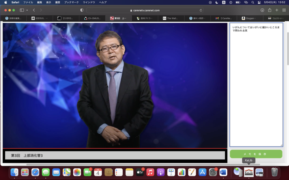Open the Share menu in Safari

pyautogui.click(x=270, y=10)
